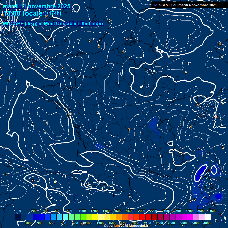This screenshot has width=228, height=228.
Task: Click the lime swatch between 1100 and 1200
Action: 89,217
